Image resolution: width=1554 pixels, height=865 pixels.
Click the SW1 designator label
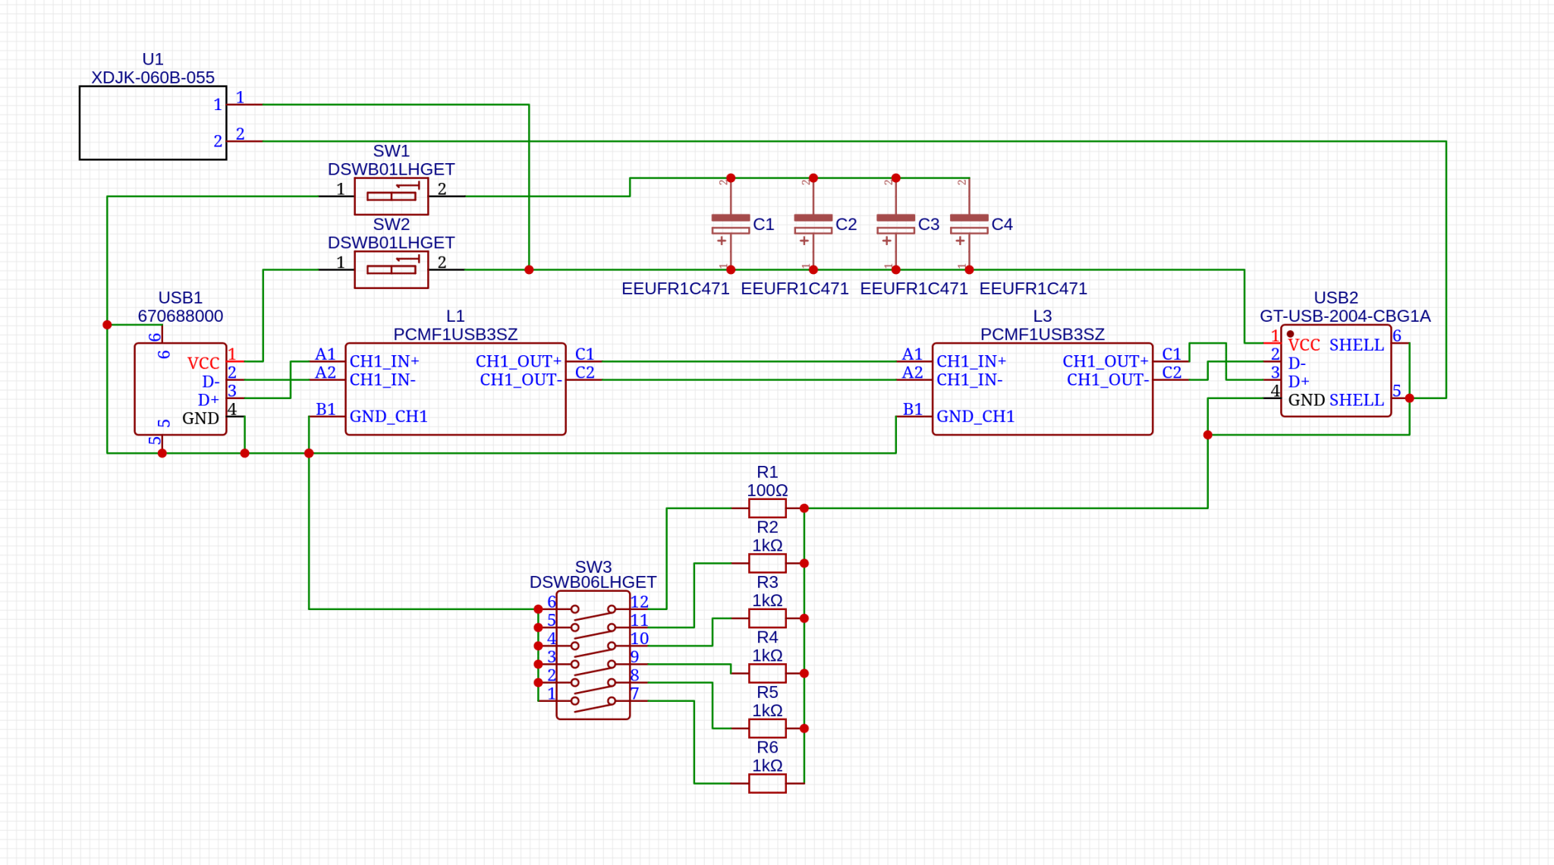pos(392,151)
